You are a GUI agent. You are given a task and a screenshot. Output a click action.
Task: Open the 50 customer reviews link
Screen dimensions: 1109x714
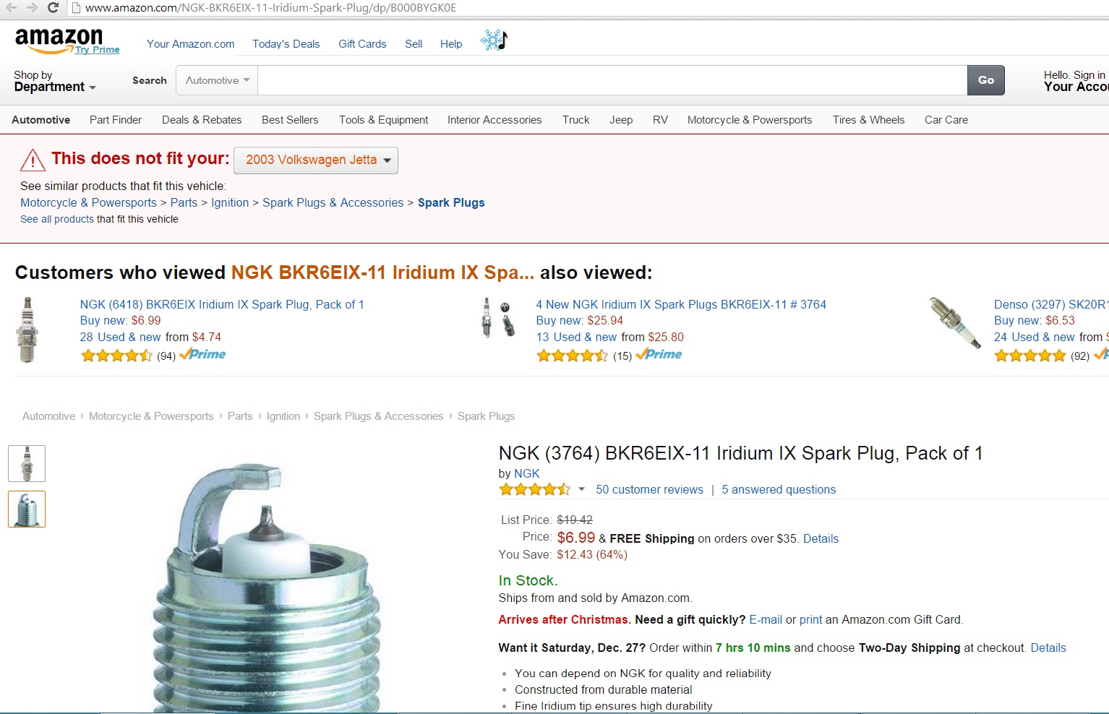click(649, 490)
